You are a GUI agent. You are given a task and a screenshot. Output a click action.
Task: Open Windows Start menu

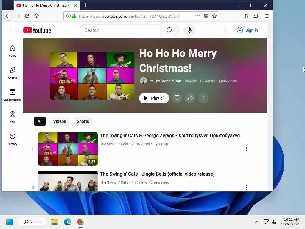(10, 222)
